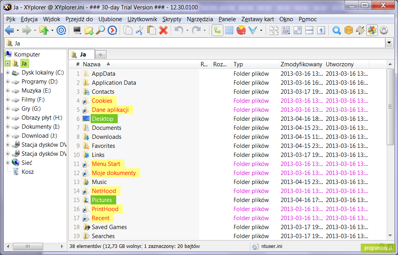Open the Ulubione menu
Screen dimensions: 398x255
pyautogui.click(x=110, y=19)
